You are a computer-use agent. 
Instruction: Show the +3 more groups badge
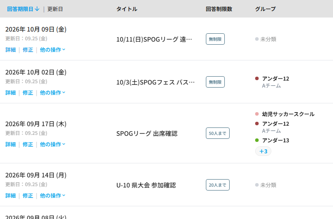(x=263, y=152)
